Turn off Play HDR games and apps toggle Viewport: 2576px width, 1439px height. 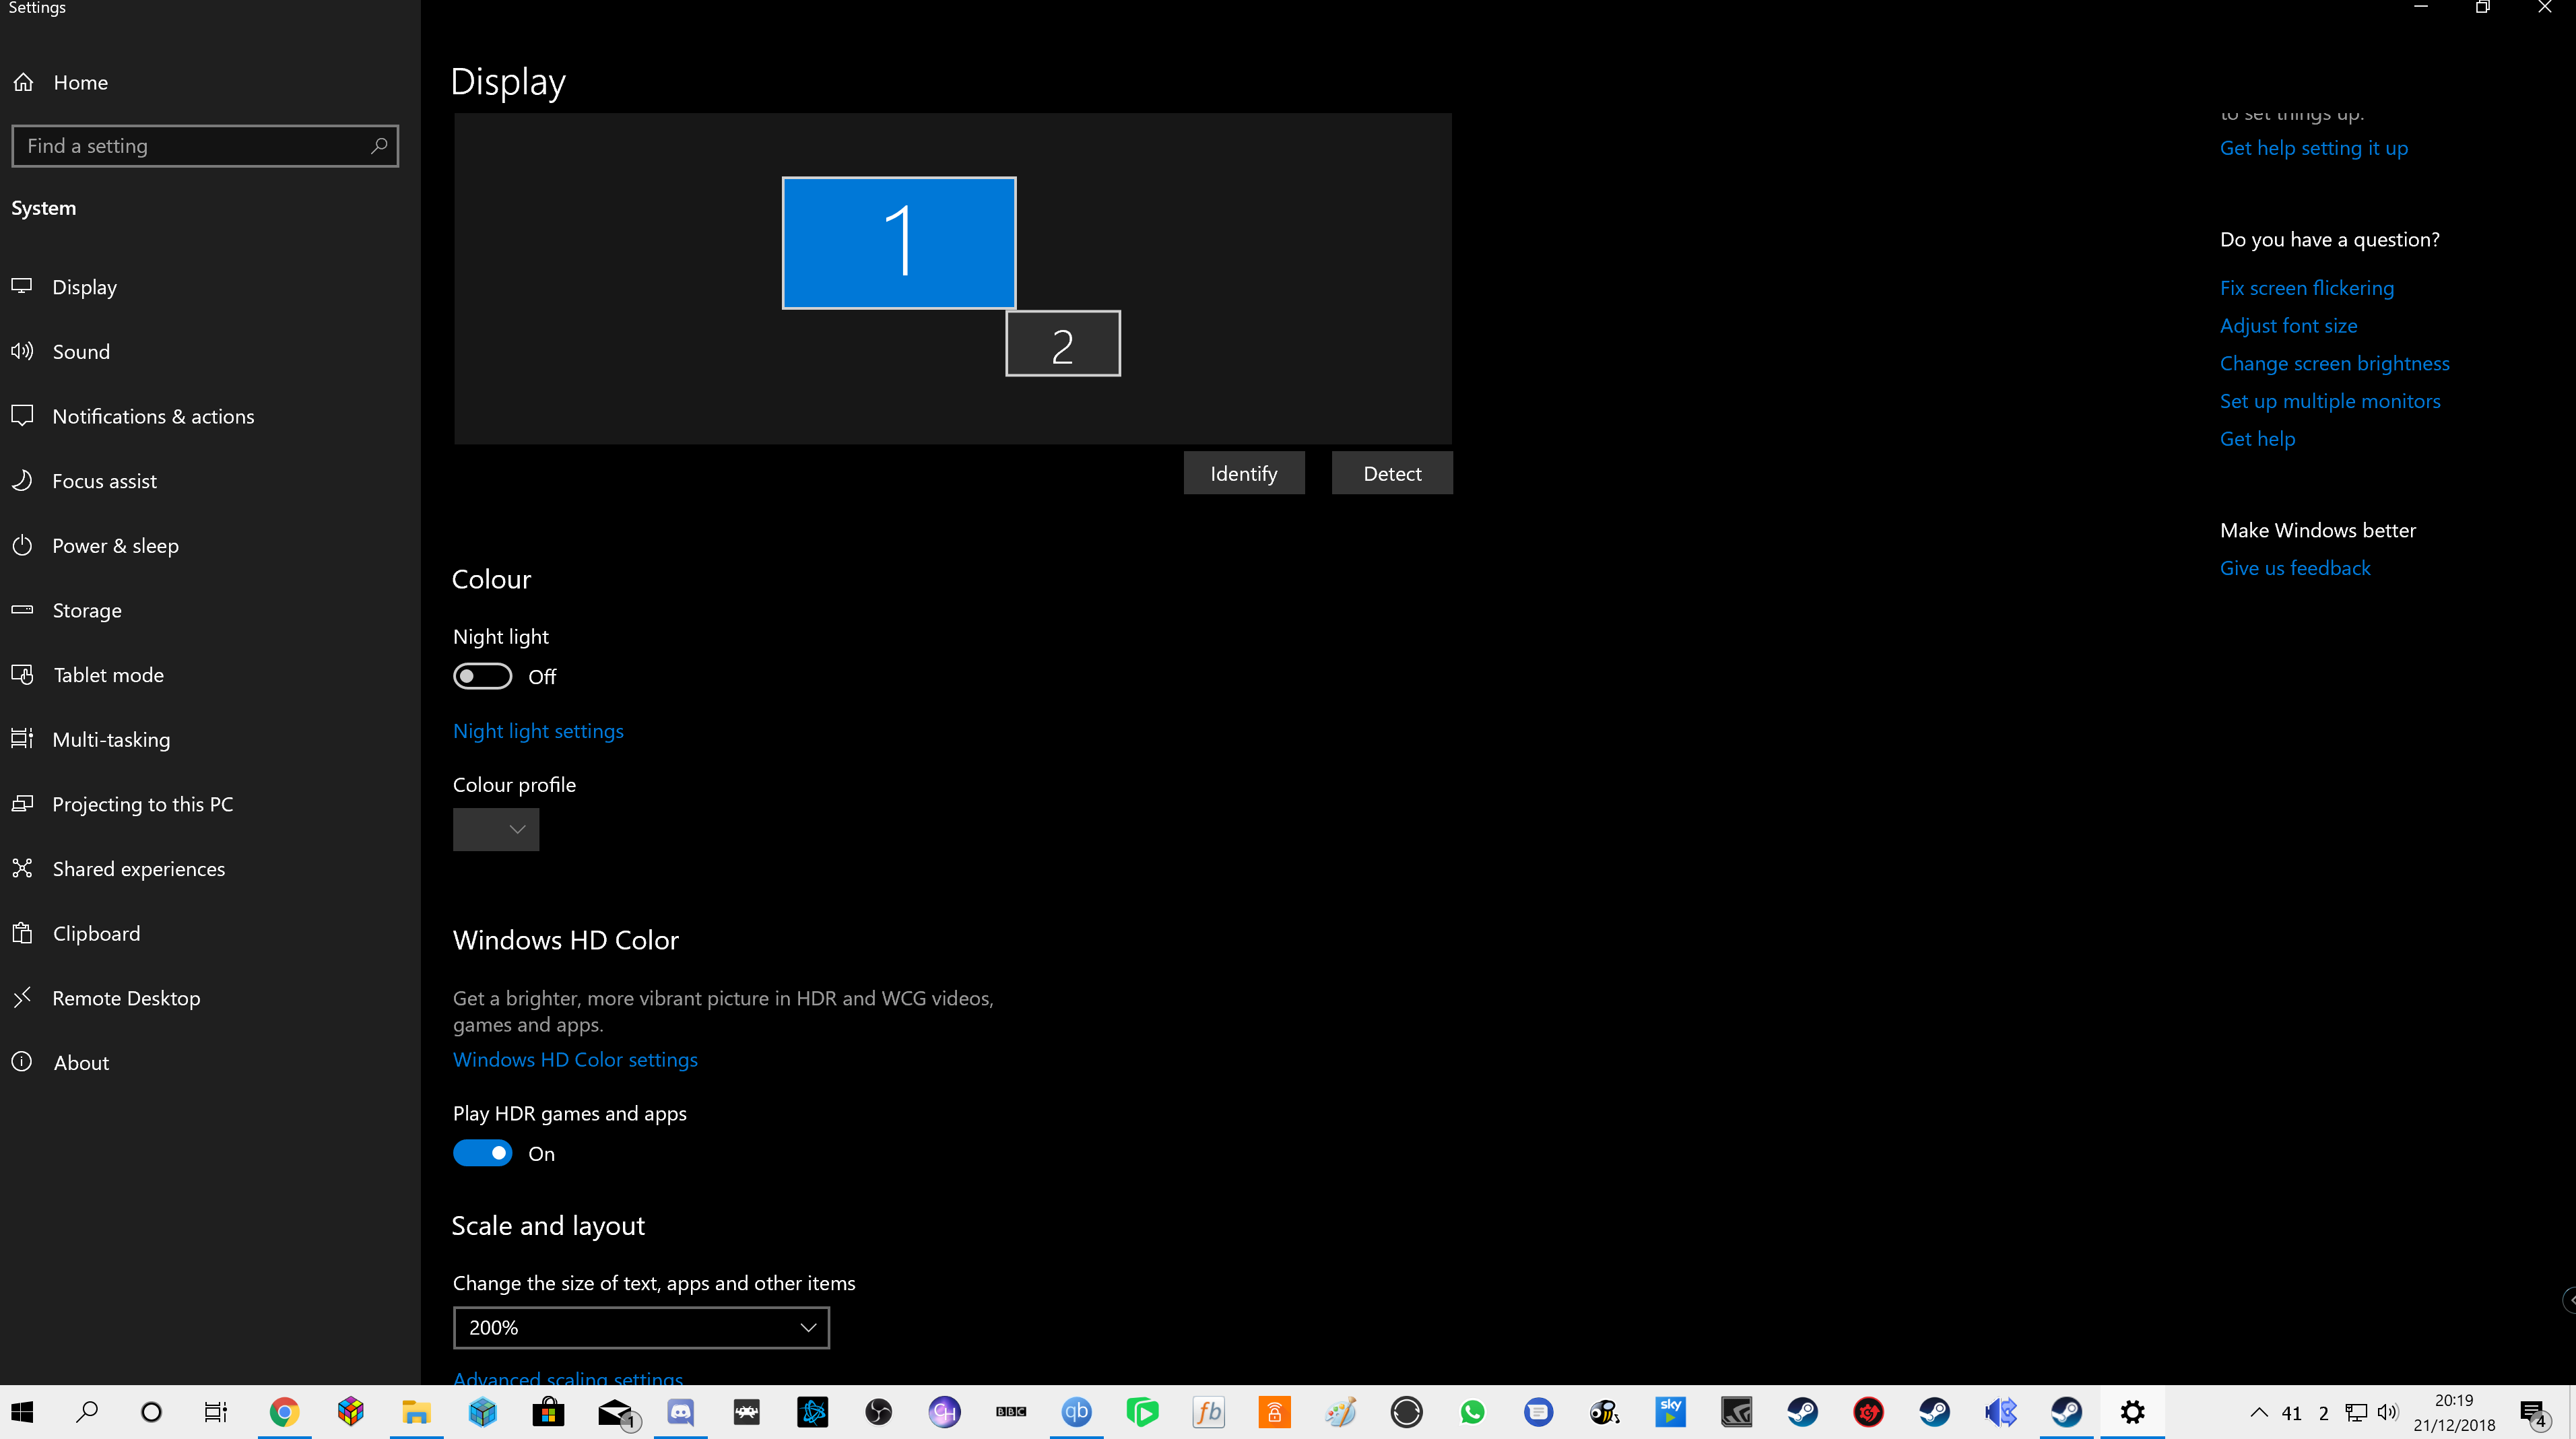(x=482, y=1153)
